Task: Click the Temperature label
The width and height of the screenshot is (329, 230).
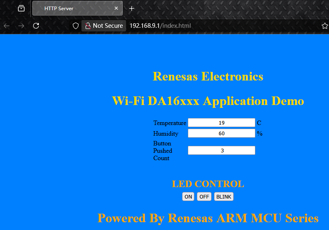Action: (x=170, y=123)
